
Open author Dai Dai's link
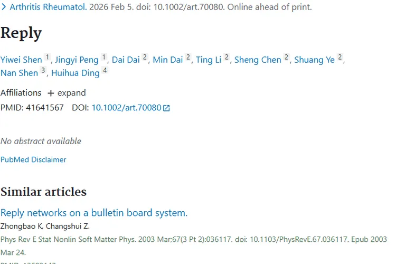tap(126, 60)
